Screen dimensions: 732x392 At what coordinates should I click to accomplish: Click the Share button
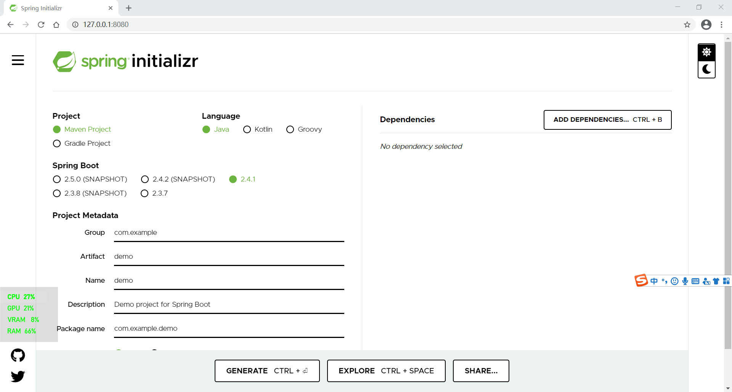click(481, 371)
